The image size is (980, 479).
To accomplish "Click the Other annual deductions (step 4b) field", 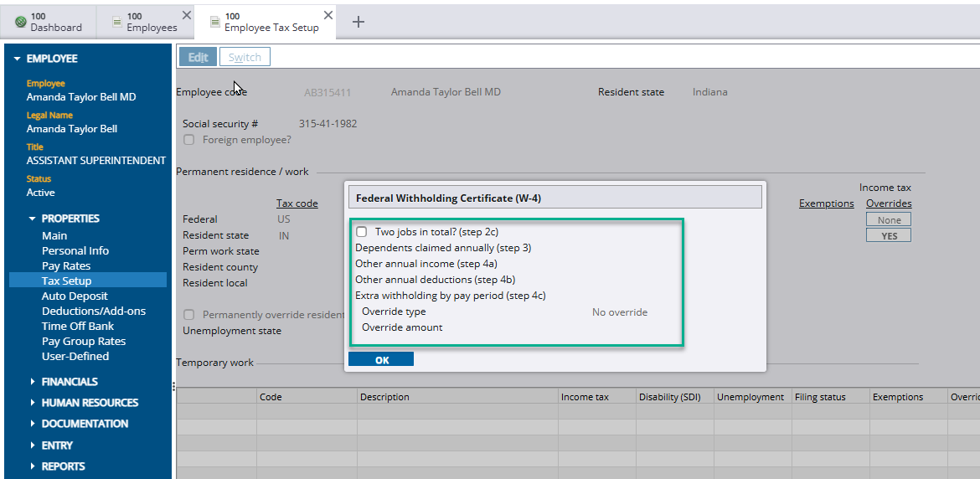I will pos(435,279).
